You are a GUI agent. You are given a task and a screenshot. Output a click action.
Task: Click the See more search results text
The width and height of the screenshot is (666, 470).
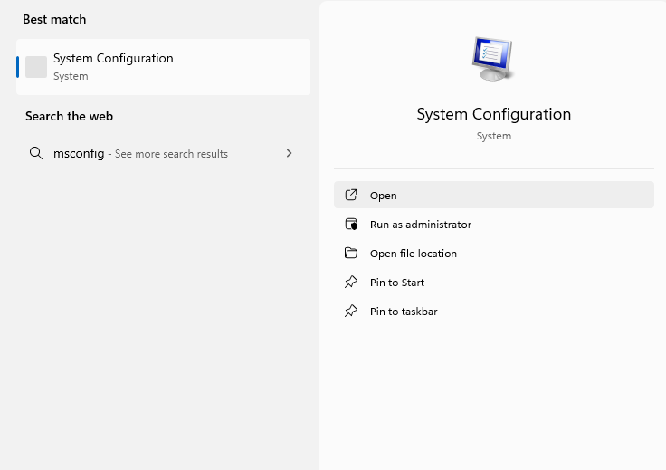click(171, 154)
